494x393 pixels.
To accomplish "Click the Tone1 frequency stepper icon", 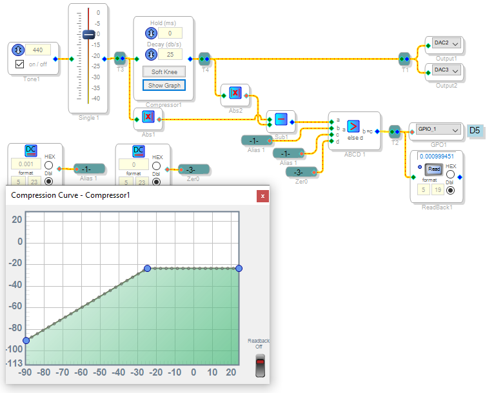I will coord(18,50).
